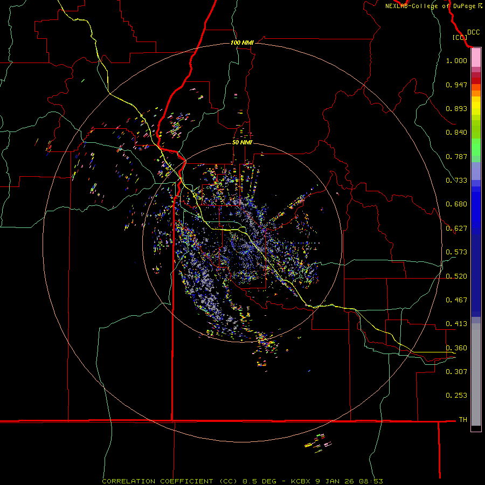
Task: Click the 1.000 scale value
Action: 456,60
